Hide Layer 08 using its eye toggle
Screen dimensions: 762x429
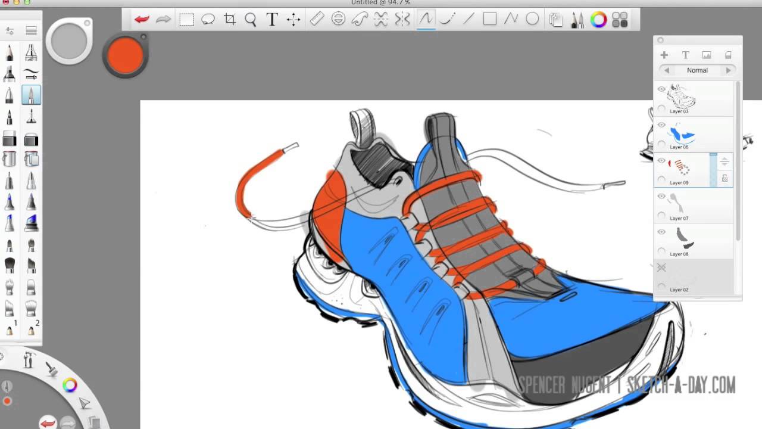pos(661,232)
